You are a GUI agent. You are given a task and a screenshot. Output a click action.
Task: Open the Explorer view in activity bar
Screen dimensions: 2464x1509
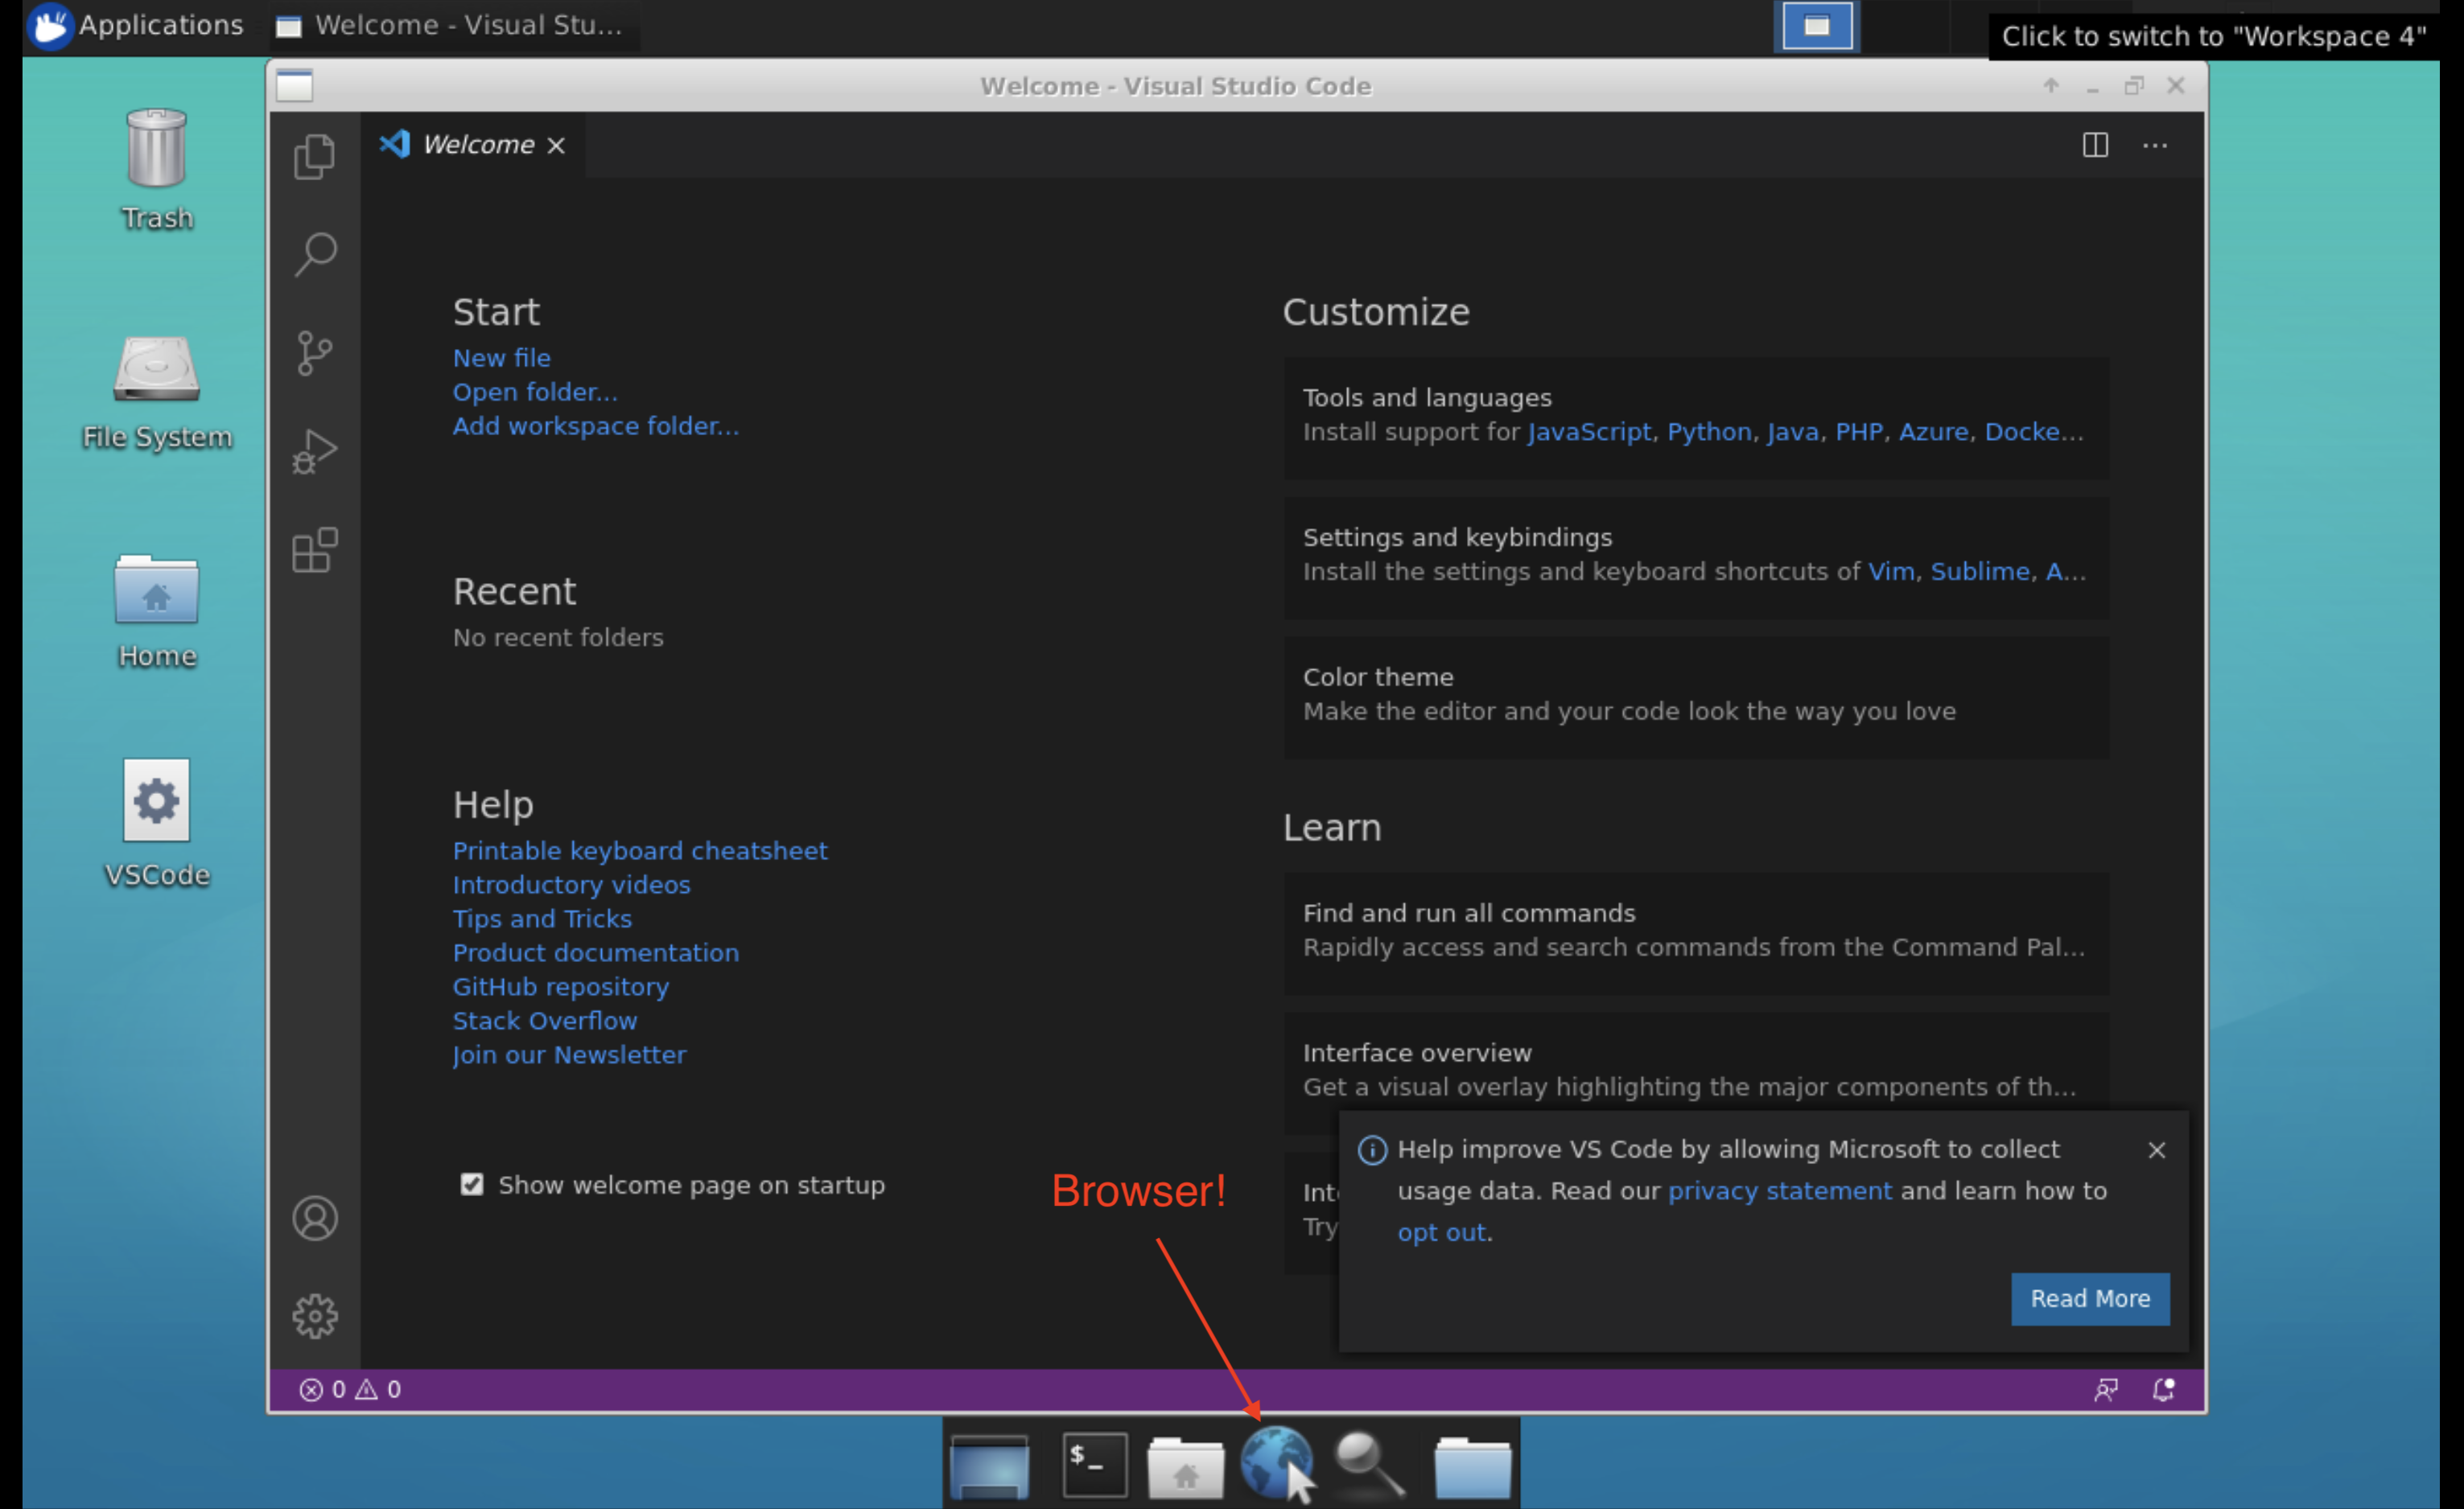tap(314, 157)
